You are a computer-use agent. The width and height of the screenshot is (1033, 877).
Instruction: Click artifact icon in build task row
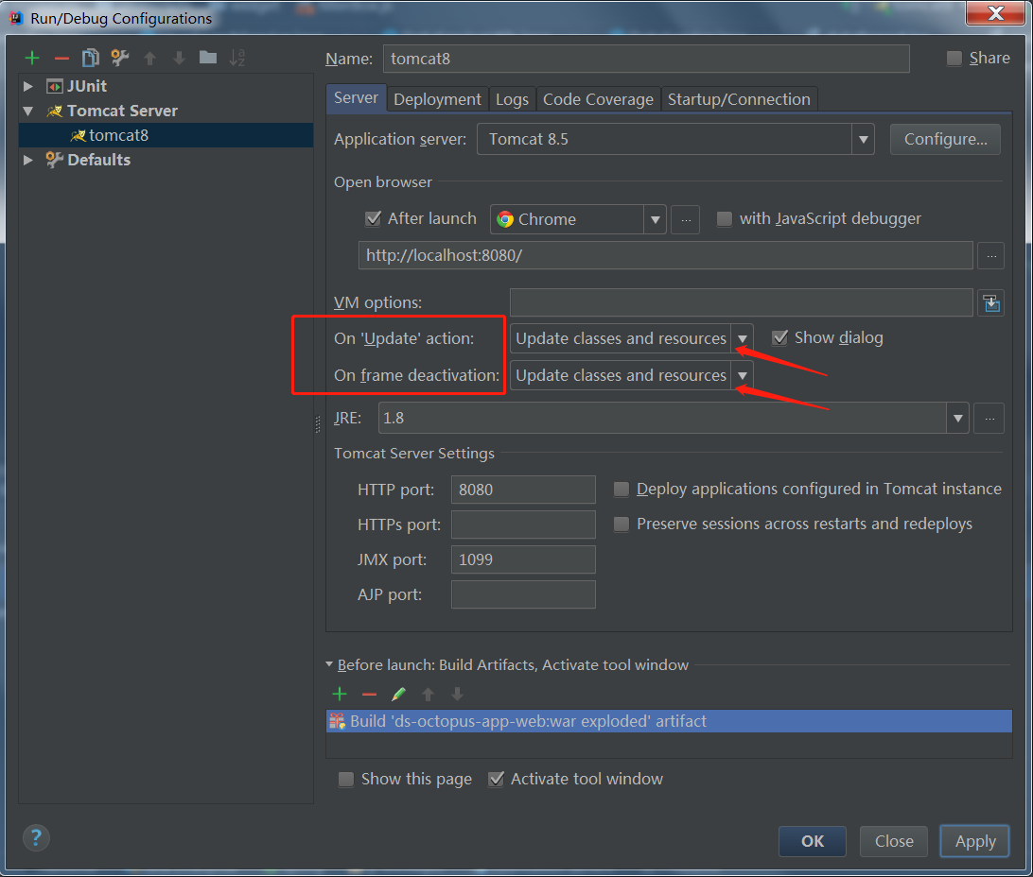pyautogui.click(x=338, y=721)
